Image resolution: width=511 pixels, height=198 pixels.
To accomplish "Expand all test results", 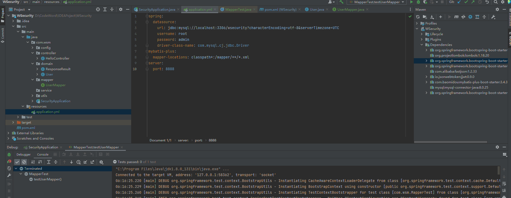I will pos(49,162).
